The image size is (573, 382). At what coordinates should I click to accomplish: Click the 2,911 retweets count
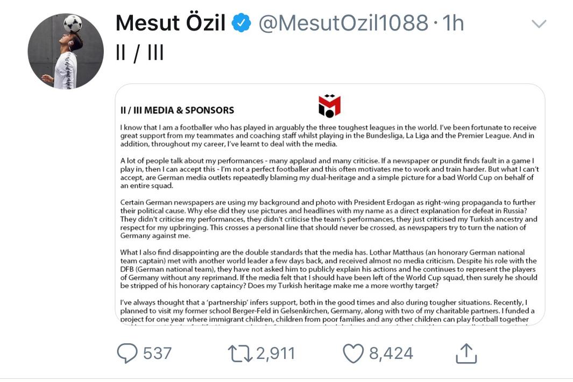tap(275, 353)
